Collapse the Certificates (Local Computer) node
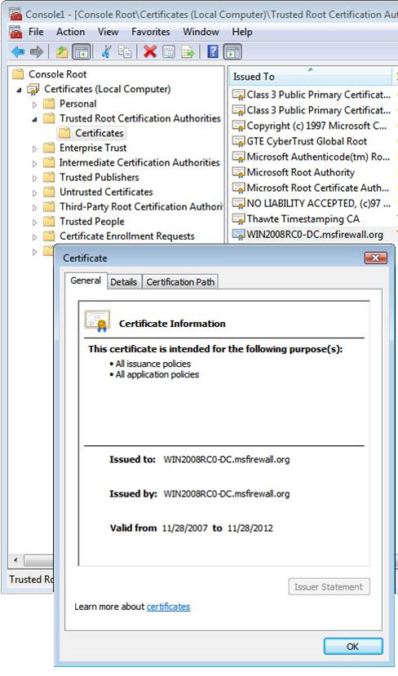 pos(19,90)
